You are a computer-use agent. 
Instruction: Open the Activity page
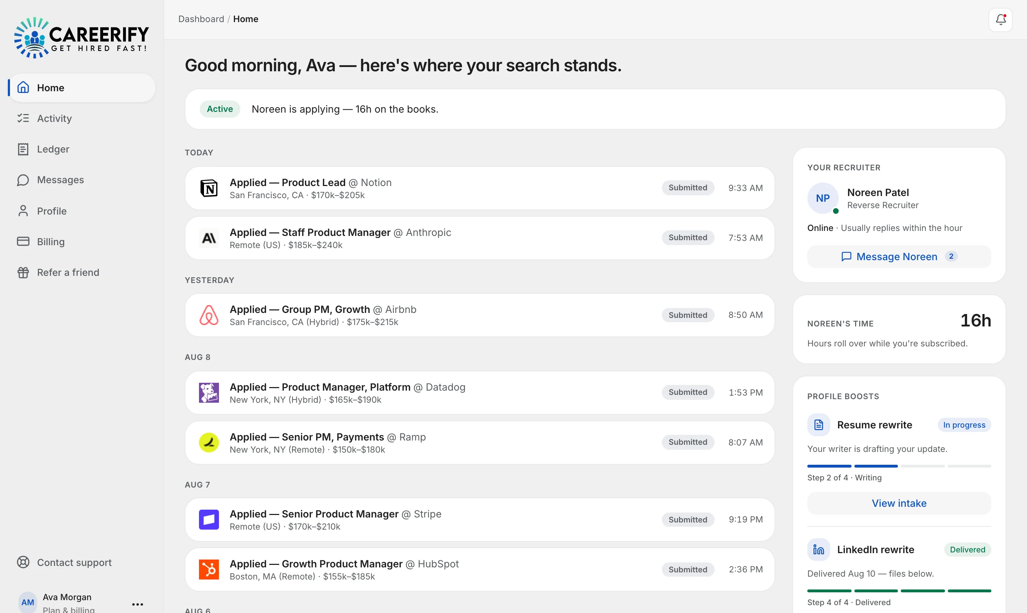point(82,118)
